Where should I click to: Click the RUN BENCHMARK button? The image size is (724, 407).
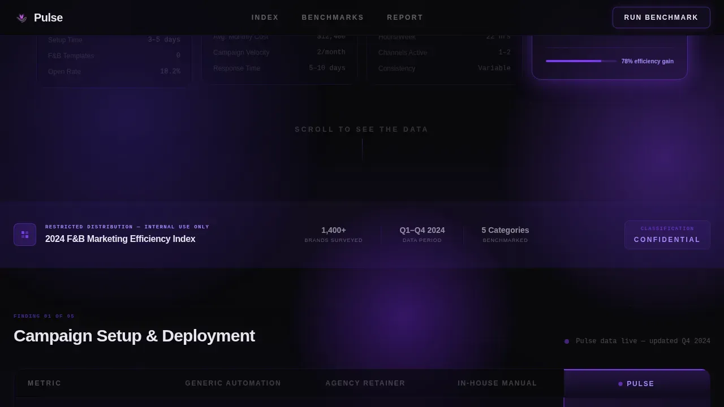pyautogui.click(x=661, y=18)
